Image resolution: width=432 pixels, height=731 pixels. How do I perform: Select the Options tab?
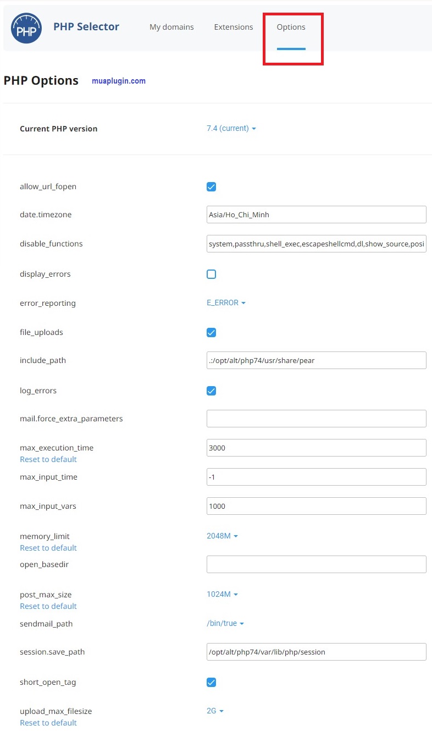click(x=291, y=27)
